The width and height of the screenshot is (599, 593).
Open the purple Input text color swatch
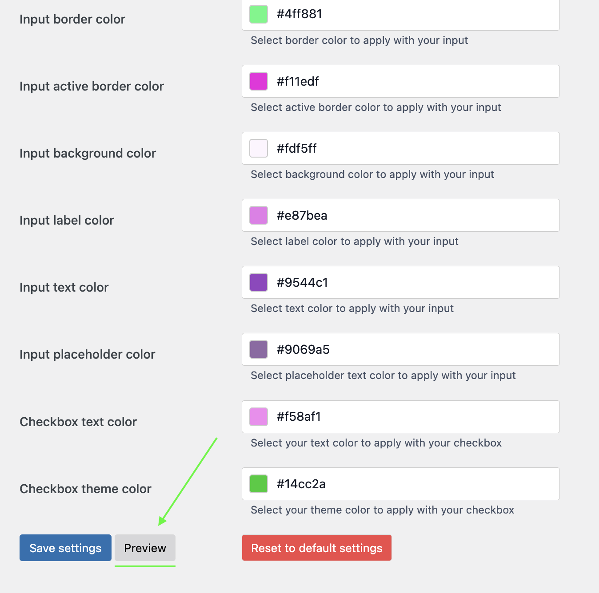click(x=258, y=282)
